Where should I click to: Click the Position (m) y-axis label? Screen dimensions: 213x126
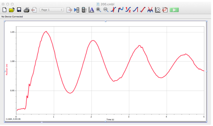(x=7, y=70)
